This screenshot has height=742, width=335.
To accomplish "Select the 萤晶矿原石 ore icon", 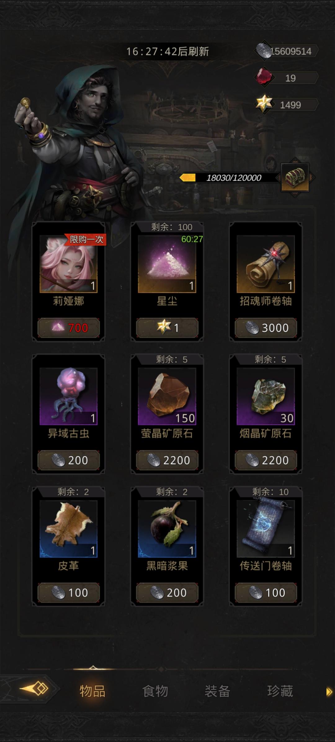I will (x=167, y=396).
